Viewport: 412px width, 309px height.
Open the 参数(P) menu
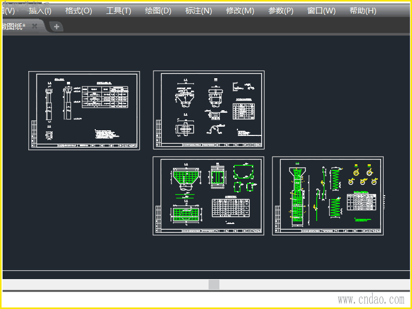[x=281, y=11]
